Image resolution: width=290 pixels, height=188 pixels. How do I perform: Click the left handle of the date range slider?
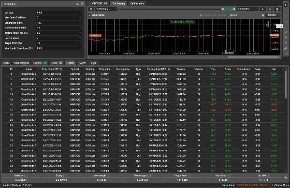[223, 9]
